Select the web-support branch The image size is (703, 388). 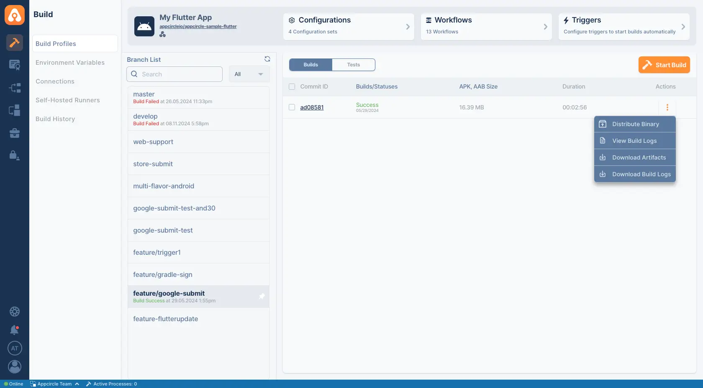pos(198,142)
